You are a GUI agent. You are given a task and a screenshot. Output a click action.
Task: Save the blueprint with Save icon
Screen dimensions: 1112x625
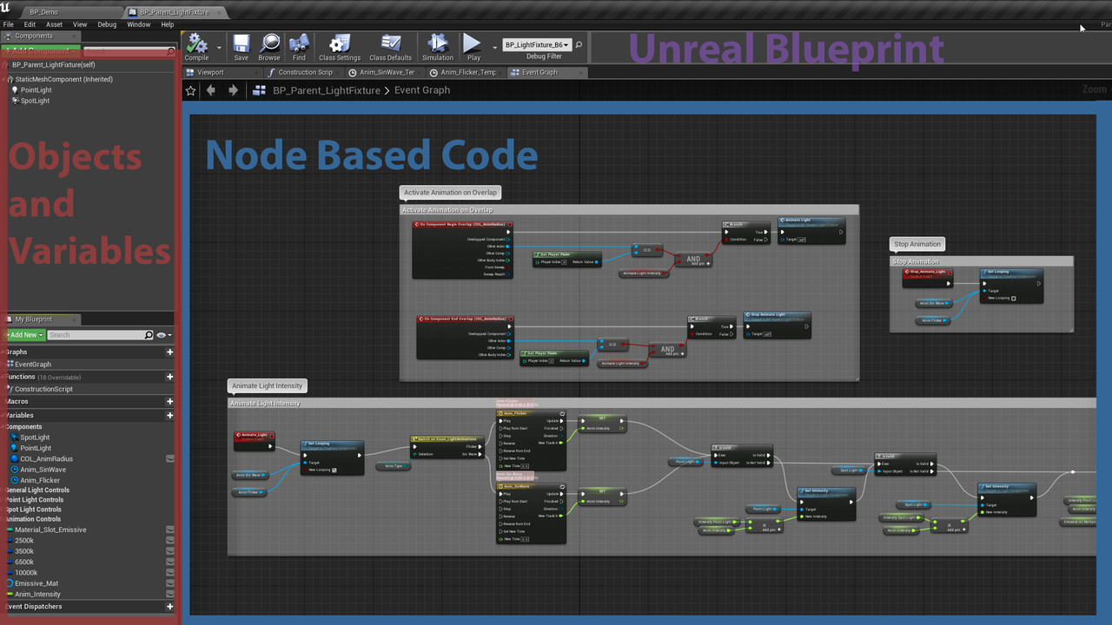(241, 47)
